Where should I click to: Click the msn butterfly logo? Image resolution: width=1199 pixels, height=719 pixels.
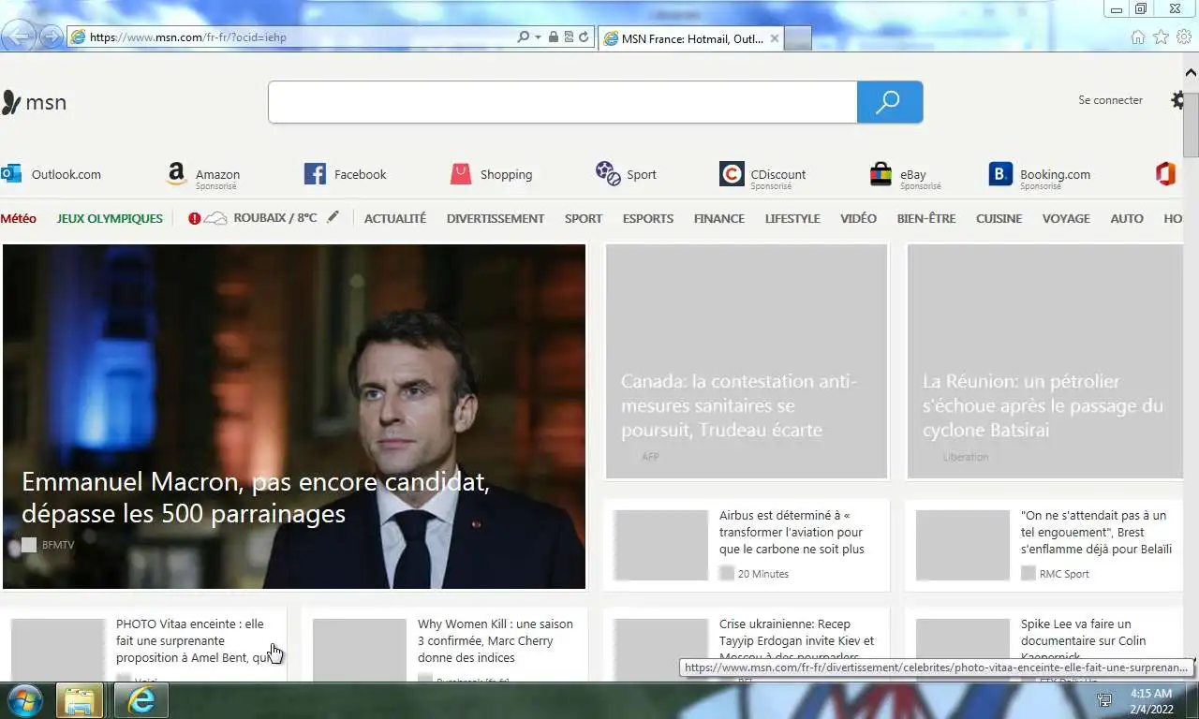(34, 102)
